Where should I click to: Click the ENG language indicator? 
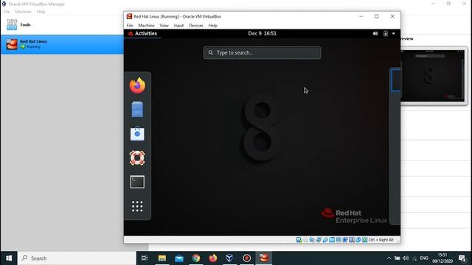click(424, 258)
